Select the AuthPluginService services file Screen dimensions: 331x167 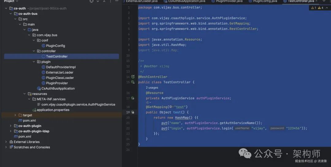pyautogui.click(x=78, y=104)
